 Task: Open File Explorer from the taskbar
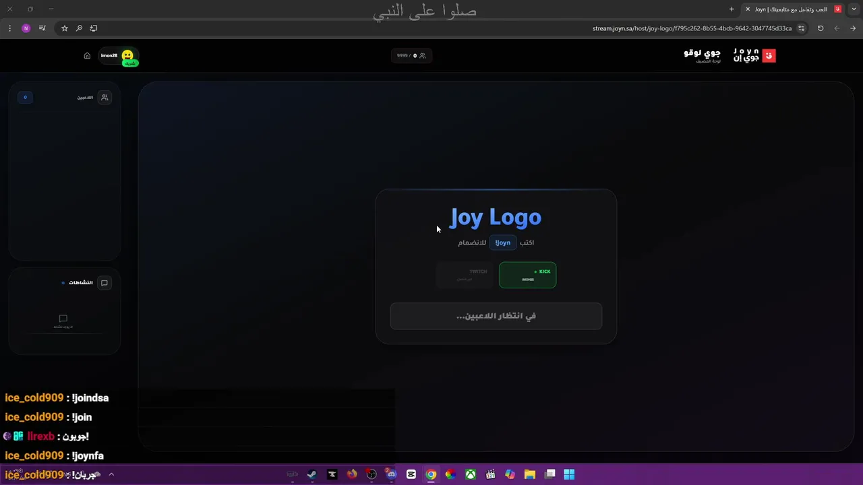[530, 474]
